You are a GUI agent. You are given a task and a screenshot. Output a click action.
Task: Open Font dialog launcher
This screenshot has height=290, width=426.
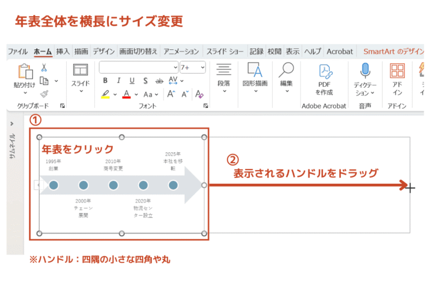click(206, 106)
